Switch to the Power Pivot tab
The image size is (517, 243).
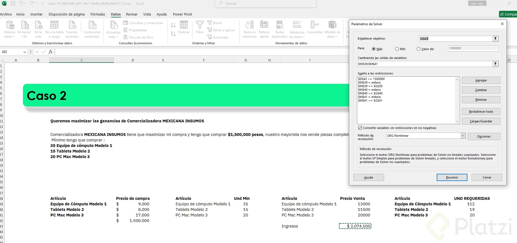[182, 14]
